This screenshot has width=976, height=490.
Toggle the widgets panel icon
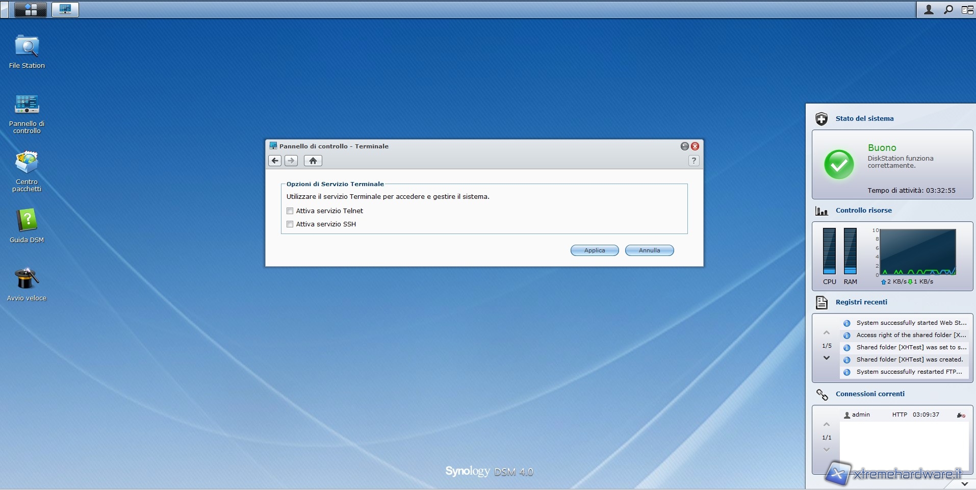tap(967, 9)
